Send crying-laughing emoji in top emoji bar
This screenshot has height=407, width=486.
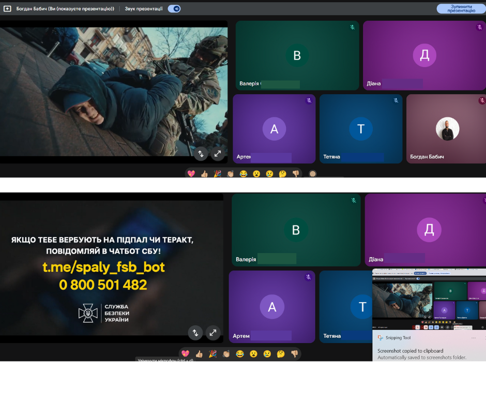tap(244, 174)
